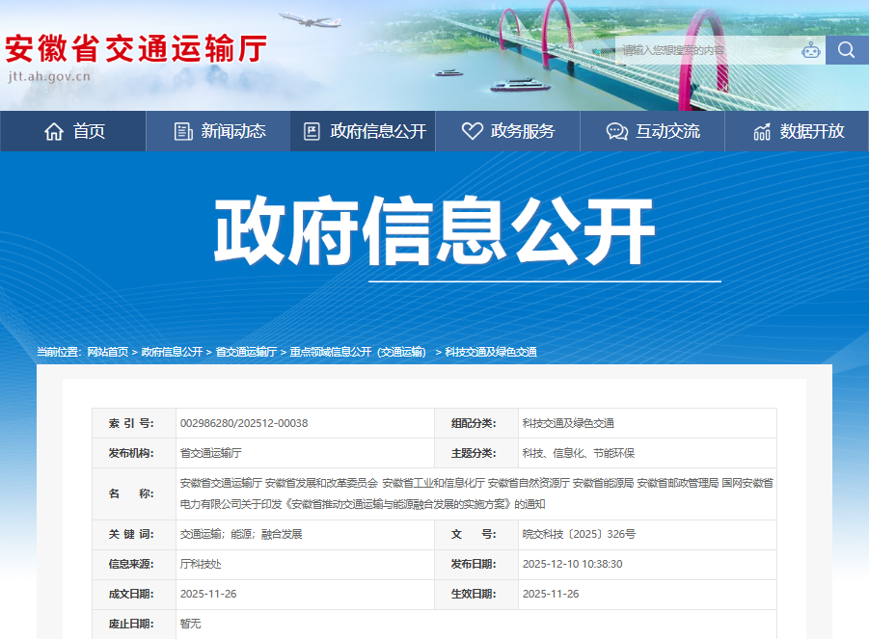Click the home icon beside 首页
Viewport: 869px width, 639px height.
point(54,131)
